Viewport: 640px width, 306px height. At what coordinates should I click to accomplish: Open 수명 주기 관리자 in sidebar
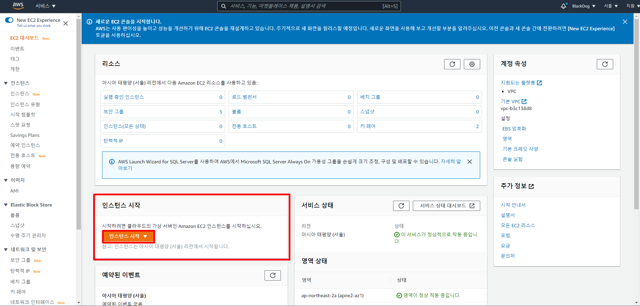(x=28, y=236)
